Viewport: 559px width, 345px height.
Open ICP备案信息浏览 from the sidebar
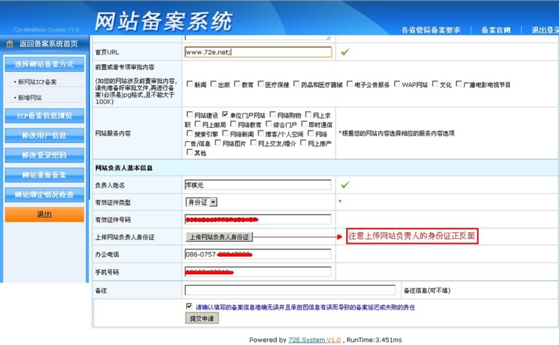(44, 116)
